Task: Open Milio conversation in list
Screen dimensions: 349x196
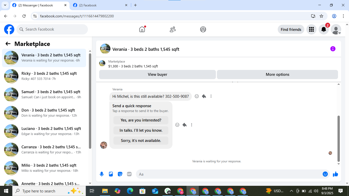Action: click(x=44, y=168)
